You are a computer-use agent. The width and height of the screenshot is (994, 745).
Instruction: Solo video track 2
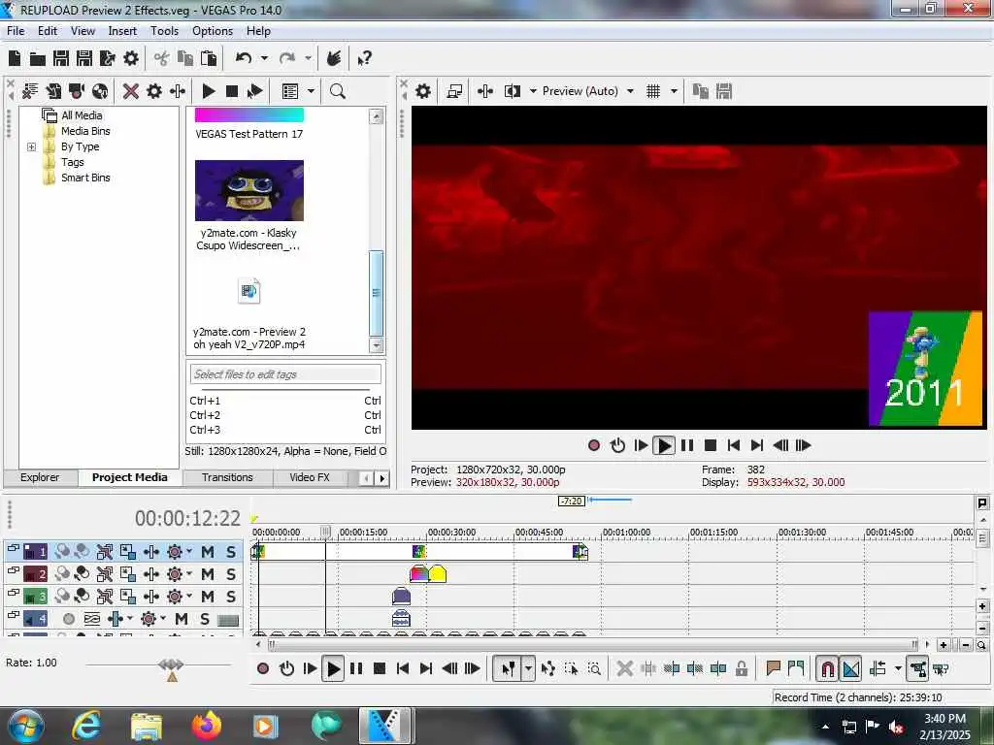click(x=231, y=574)
